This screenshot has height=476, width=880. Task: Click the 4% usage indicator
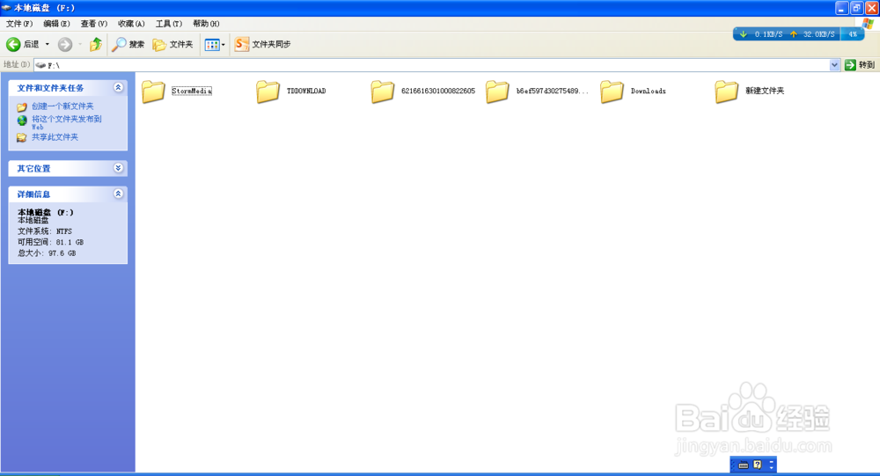pos(853,34)
